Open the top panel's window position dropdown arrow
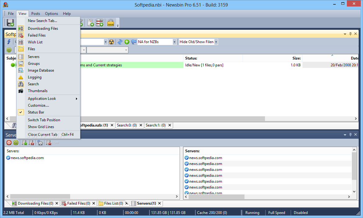This screenshot has height=218, width=363. [x=345, y=34]
